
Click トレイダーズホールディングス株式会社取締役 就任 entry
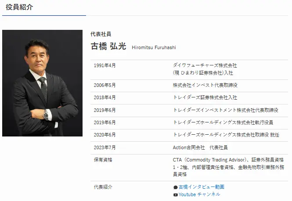[226, 135]
